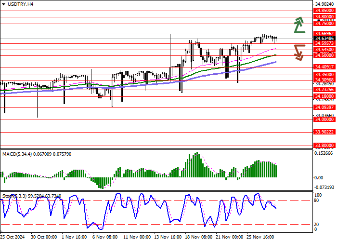Click the 34.90240 axis value at top
The height and width of the screenshot is (241, 337).
(x=324, y=4)
